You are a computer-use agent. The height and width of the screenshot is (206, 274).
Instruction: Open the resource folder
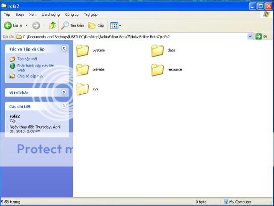click(158, 69)
